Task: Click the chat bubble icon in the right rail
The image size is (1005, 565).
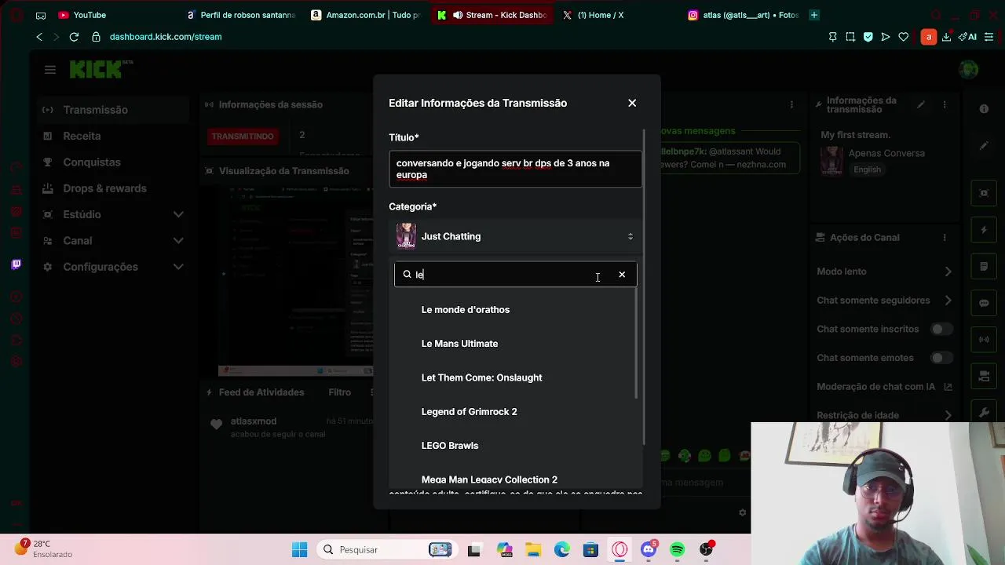Action: click(984, 303)
